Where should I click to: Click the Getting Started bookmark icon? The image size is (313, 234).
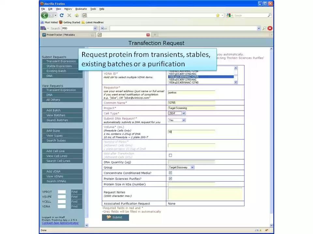coord(60,22)
